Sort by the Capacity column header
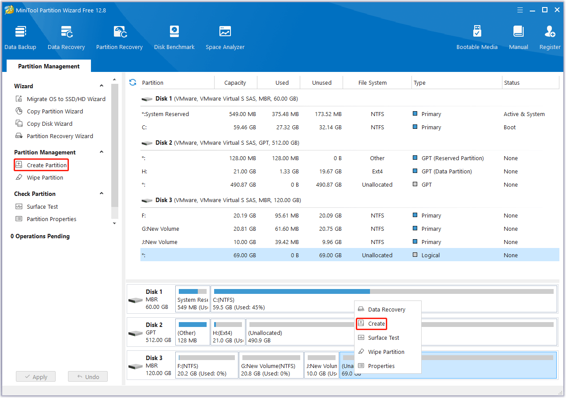This screenshot has width=566, height=398. tap(235, 83)
